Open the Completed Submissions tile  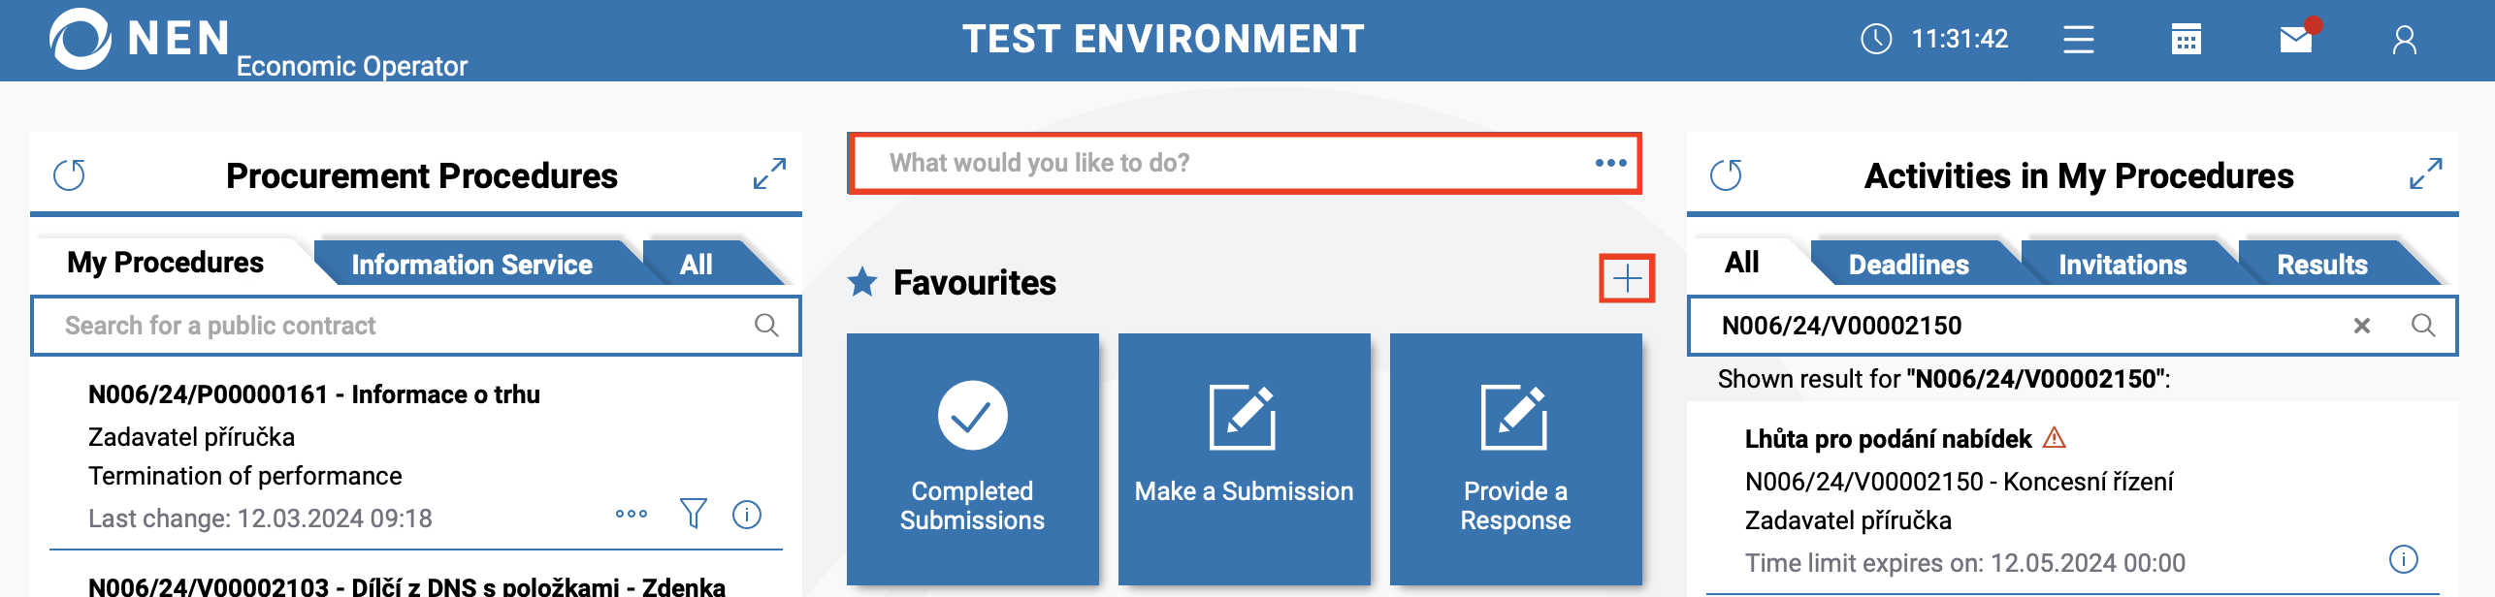pos(972,458)
